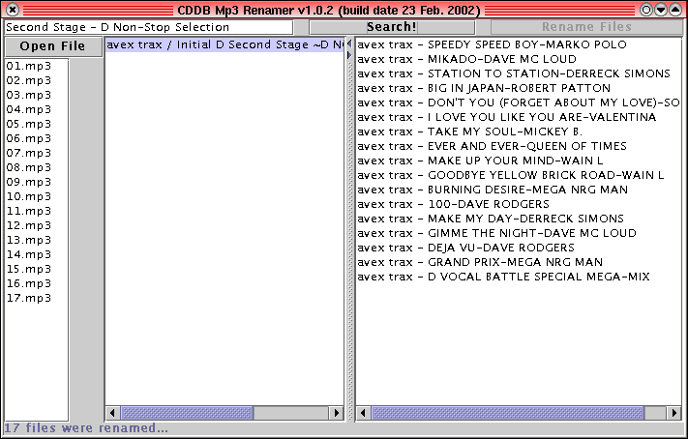This screenshot has height=439, width=688.
Task: Select the avex trax / Initial D Second Stage result
Action: click(x=224, y=44)
